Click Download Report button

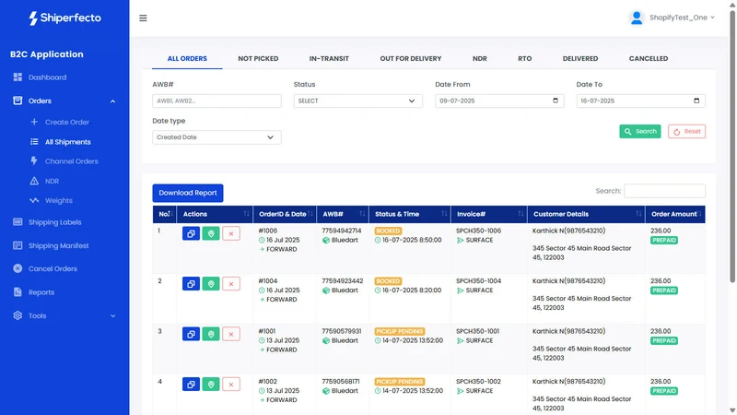tap(188, 193)
